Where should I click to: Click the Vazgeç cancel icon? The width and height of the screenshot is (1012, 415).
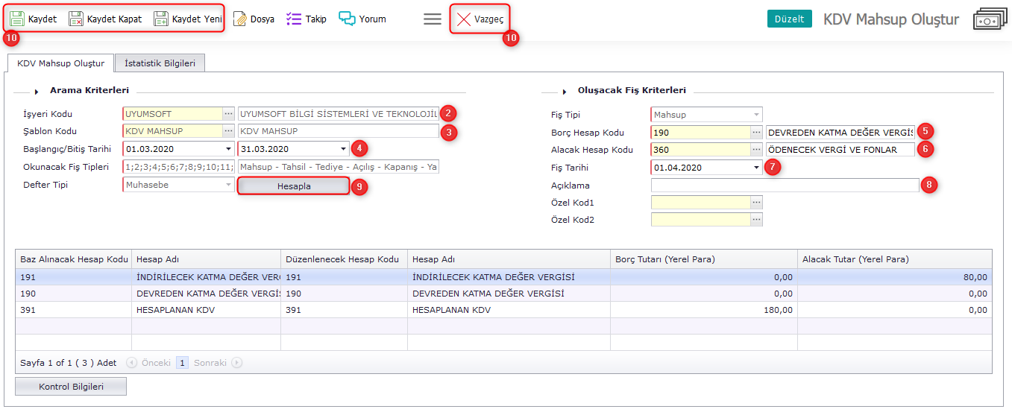[464, 19]
